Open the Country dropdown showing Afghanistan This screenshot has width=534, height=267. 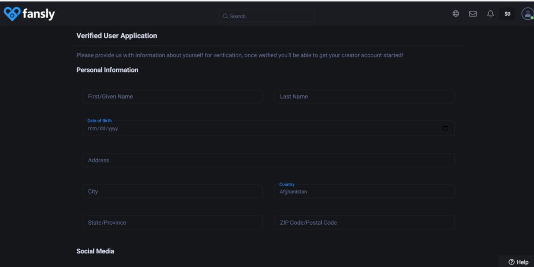pos(364,191)
